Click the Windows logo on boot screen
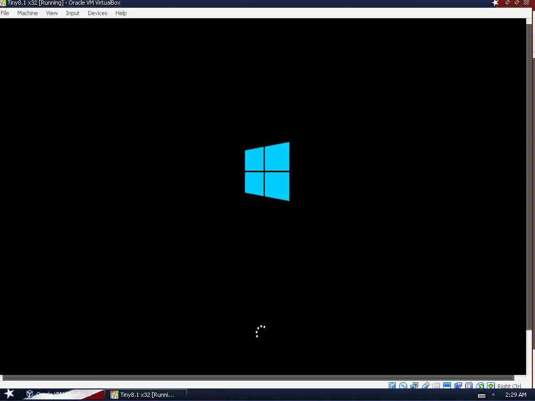The image size is (535, 401). click(267, 171)
